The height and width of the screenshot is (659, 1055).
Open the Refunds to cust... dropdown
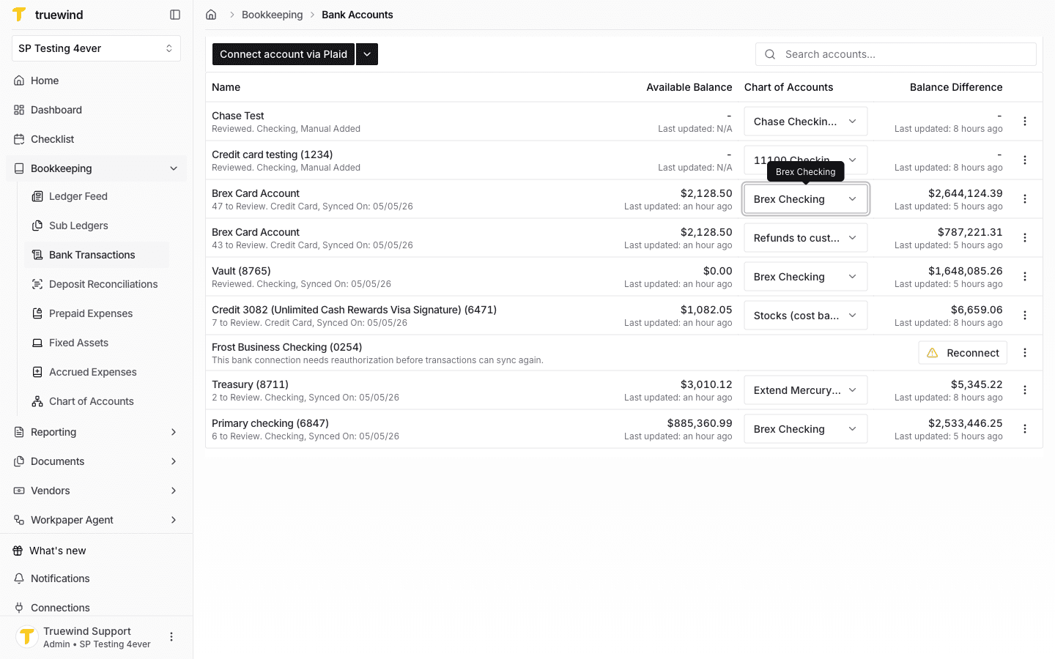[x=806, y=238]
